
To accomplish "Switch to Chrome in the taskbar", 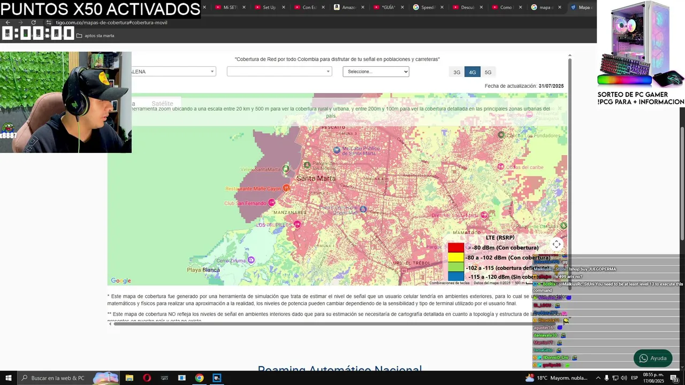I will (x=199, y=378).
